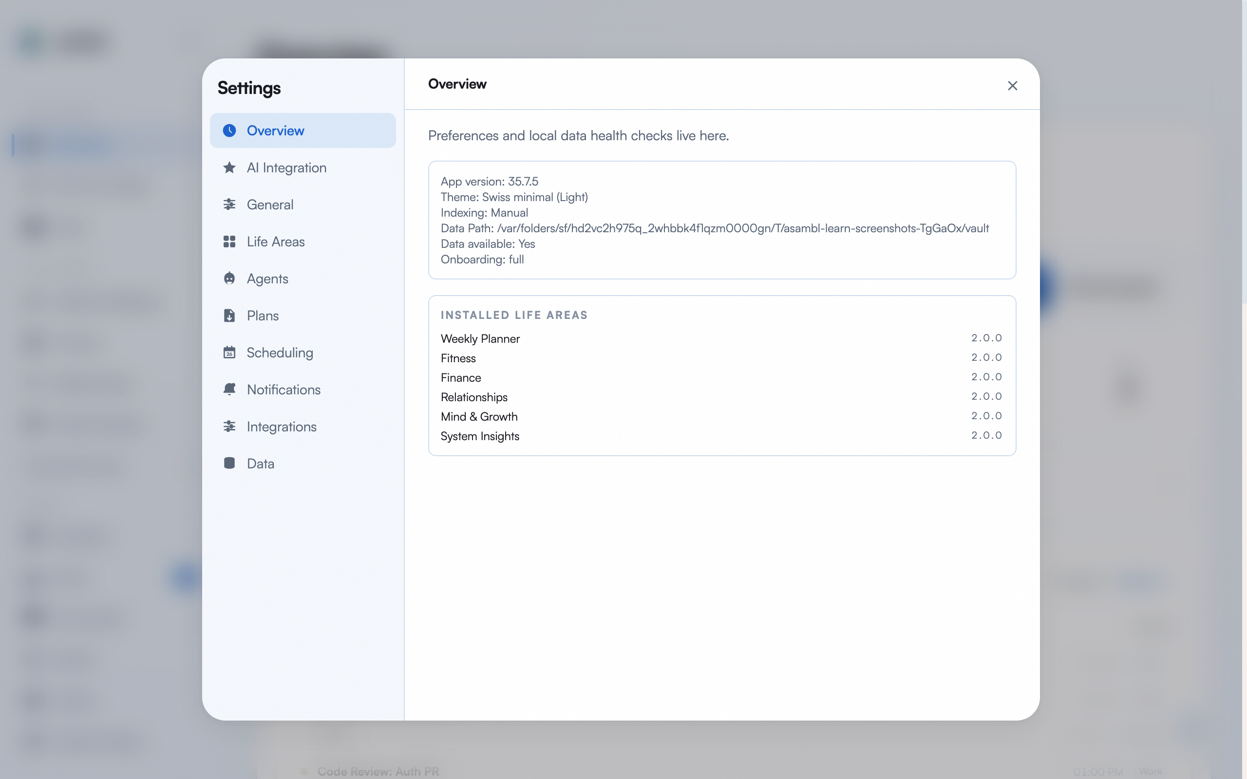Screen dimensions: 1247x779
Task: Switch to the Notifications settings section
Action: tap(283, 389)
